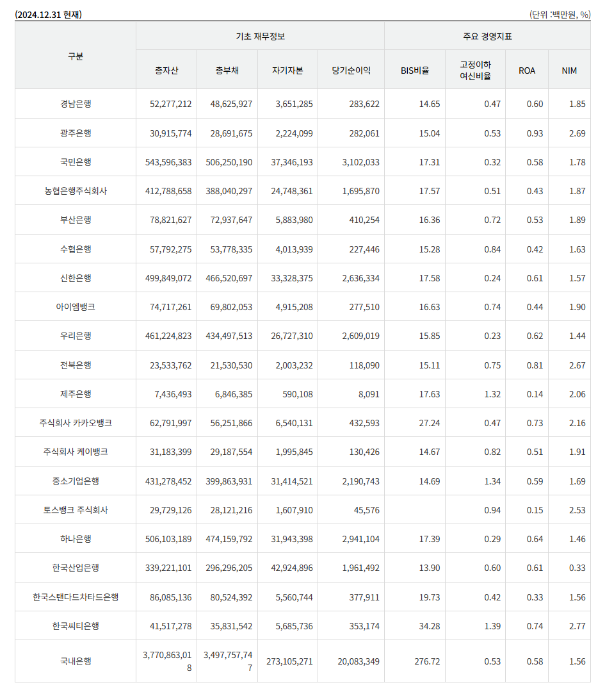Click the NIM column header

click(569, 70)
